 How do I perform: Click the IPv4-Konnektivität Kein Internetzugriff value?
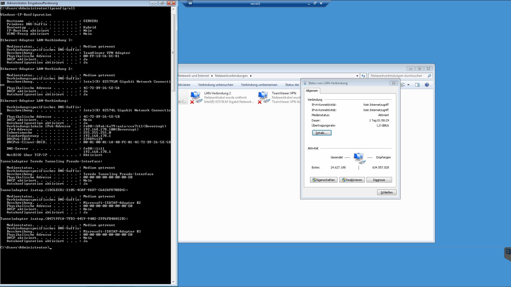pos(376,105)
